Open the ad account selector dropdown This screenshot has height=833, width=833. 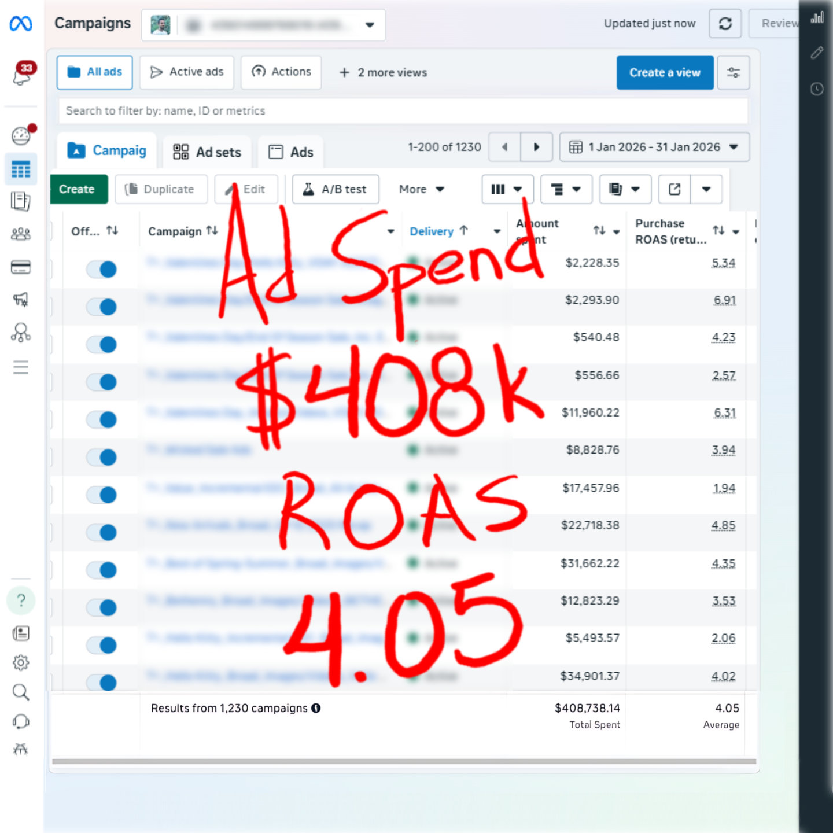[x=264, y=25]
